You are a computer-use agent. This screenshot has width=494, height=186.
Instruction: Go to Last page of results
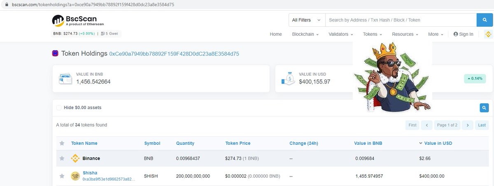click(482, 125)
